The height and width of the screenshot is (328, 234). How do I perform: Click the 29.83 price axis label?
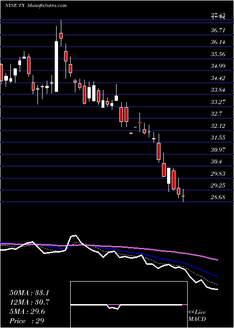[x=218, y=174]
